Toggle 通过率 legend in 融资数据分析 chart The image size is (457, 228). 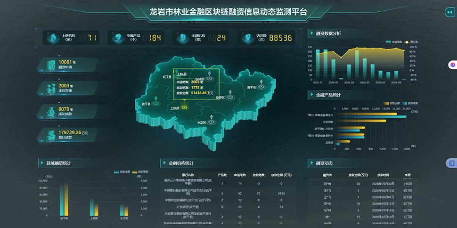(411, 42)
